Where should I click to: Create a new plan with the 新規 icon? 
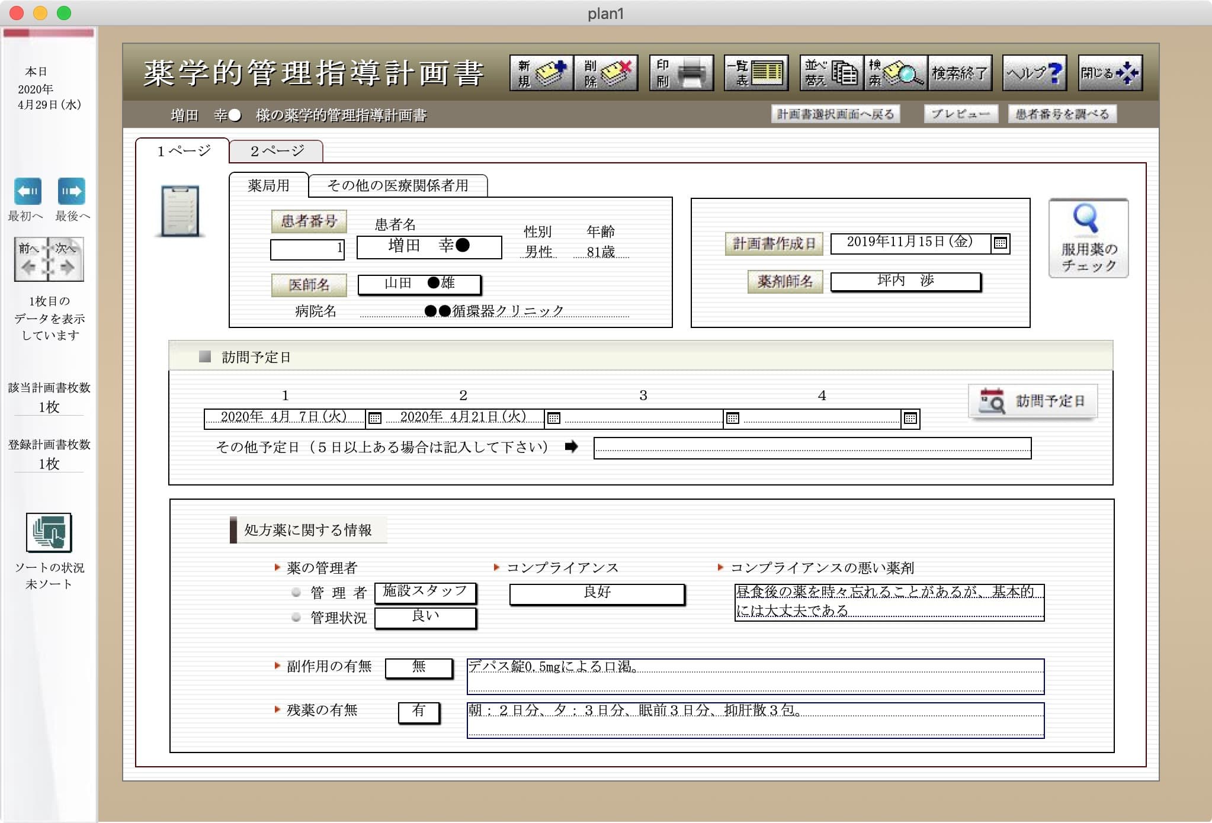pyautogui.click(x=541, y=72)
